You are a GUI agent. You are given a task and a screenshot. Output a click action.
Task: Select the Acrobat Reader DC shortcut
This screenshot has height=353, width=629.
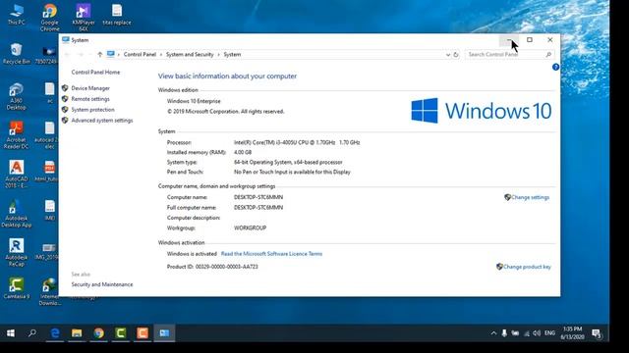pyautogui.click(x=16, y=135)
